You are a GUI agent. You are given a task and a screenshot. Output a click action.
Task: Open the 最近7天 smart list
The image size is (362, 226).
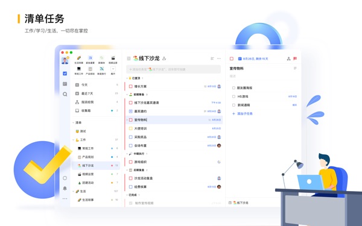[97, 93]
